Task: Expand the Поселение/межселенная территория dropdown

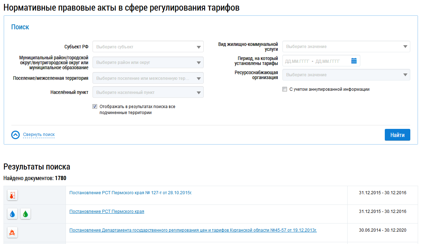Action: click(148, 78)
